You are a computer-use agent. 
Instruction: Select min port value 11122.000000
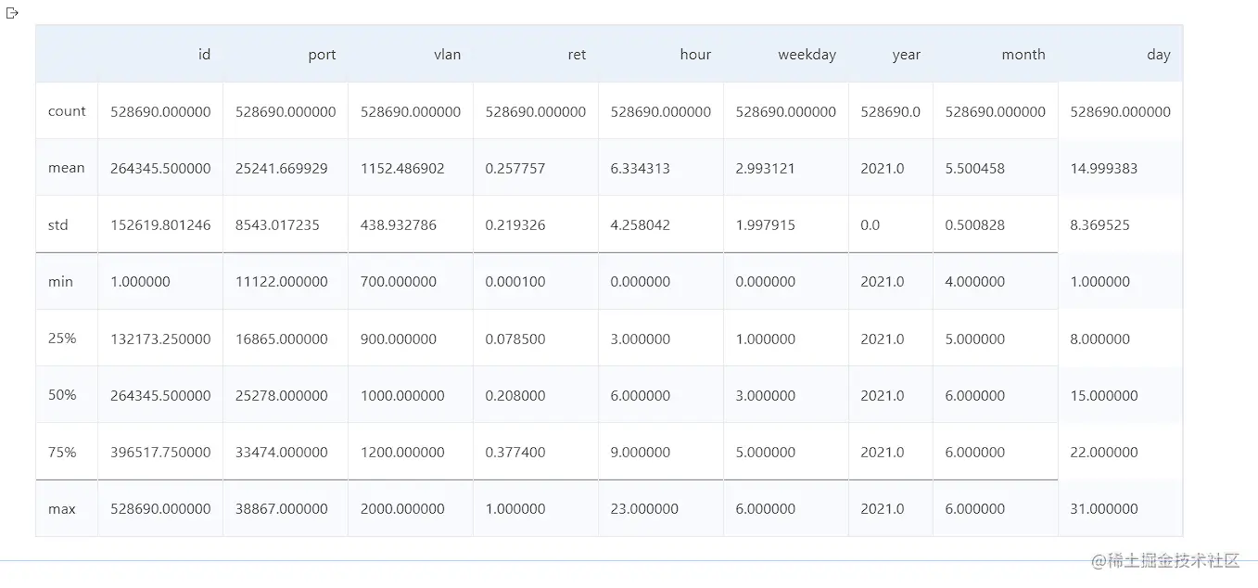(x=282, y=282)
